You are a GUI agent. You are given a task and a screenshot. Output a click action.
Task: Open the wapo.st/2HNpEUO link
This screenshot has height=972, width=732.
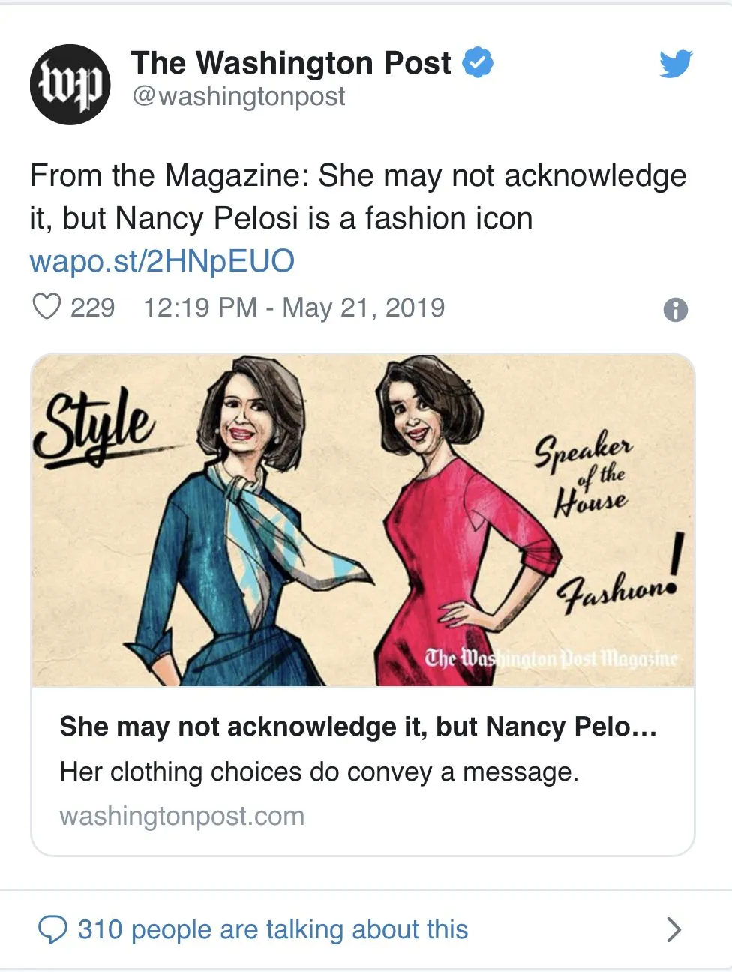(162, 261)
